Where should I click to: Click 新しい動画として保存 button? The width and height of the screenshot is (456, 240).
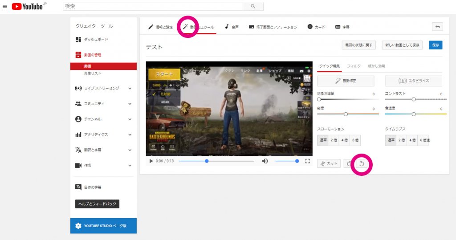(x=402, y=45)
